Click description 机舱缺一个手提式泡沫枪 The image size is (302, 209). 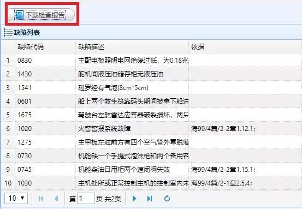coord(133,156)
